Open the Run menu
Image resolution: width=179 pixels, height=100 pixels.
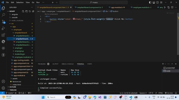(x=38, y=2)
